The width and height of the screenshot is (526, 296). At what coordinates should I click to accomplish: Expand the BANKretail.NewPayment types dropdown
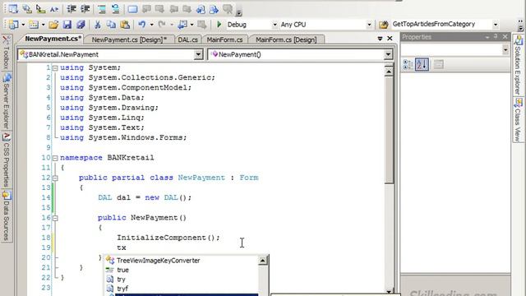[198, 54]
